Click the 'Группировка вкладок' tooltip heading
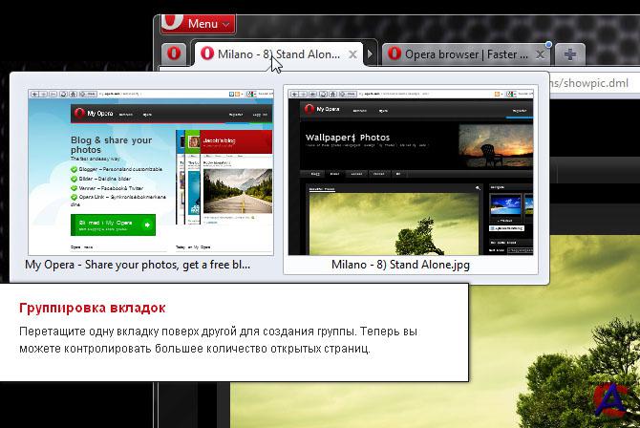 [93, 309]
